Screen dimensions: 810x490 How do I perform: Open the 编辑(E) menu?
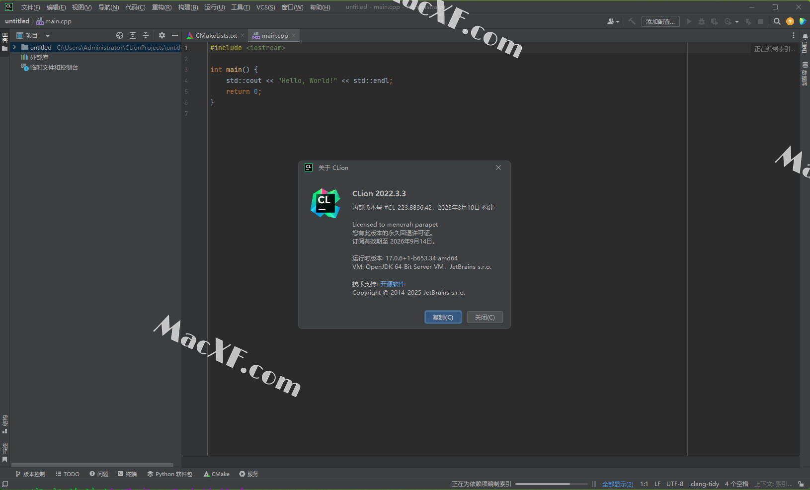[56, 7]
